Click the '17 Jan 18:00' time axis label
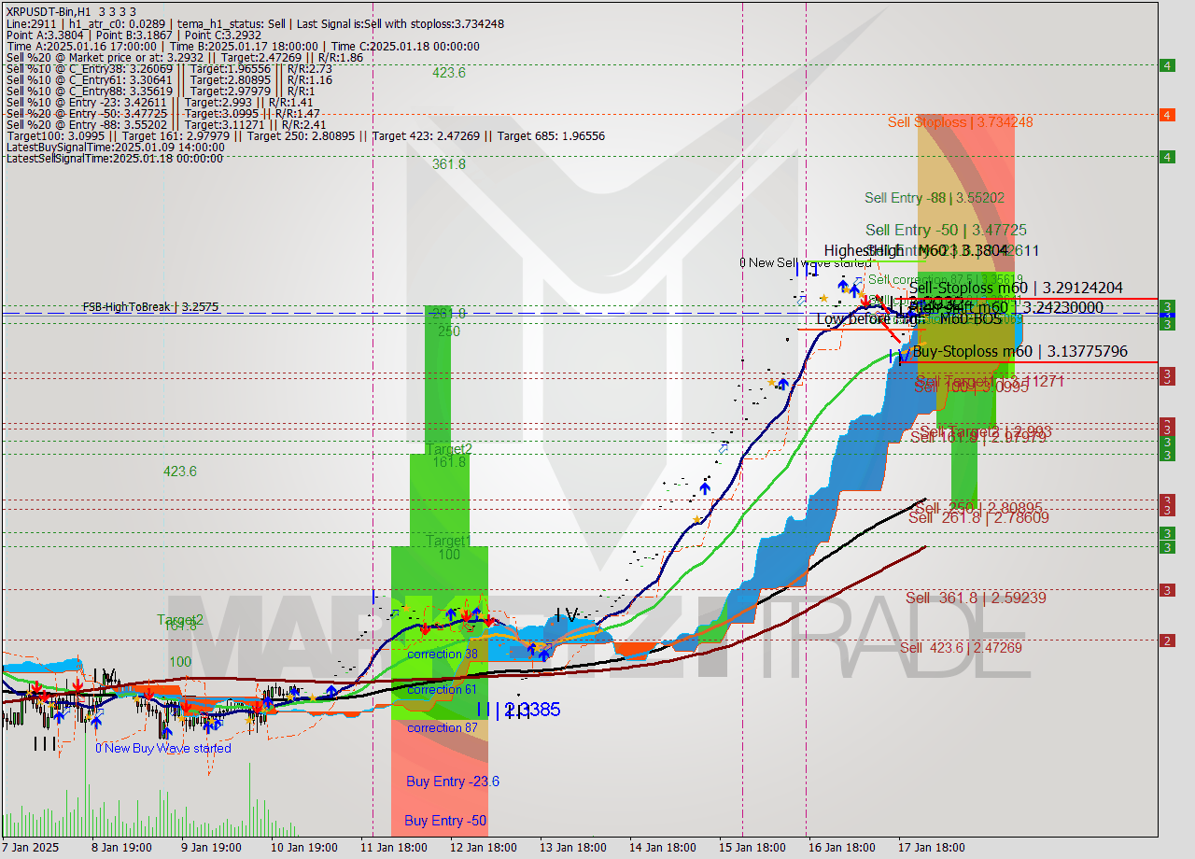This screenshot has width=1195, height=859. click(931, 848)
